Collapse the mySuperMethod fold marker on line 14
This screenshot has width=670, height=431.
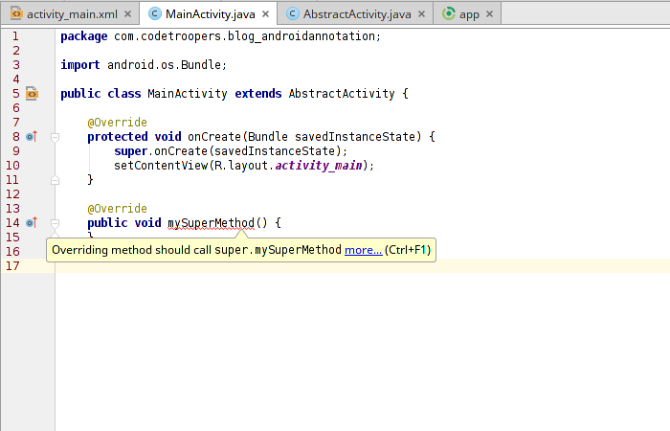[x=55, y=223]
